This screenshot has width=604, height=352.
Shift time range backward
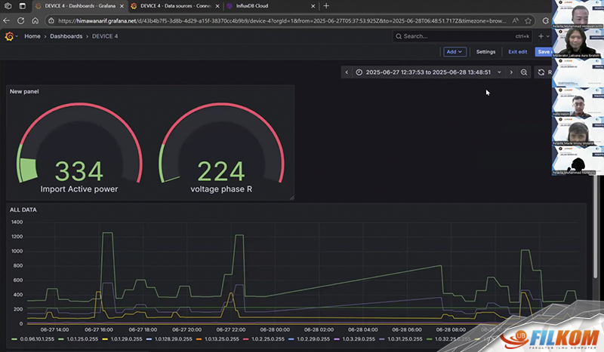click(347, 72)
